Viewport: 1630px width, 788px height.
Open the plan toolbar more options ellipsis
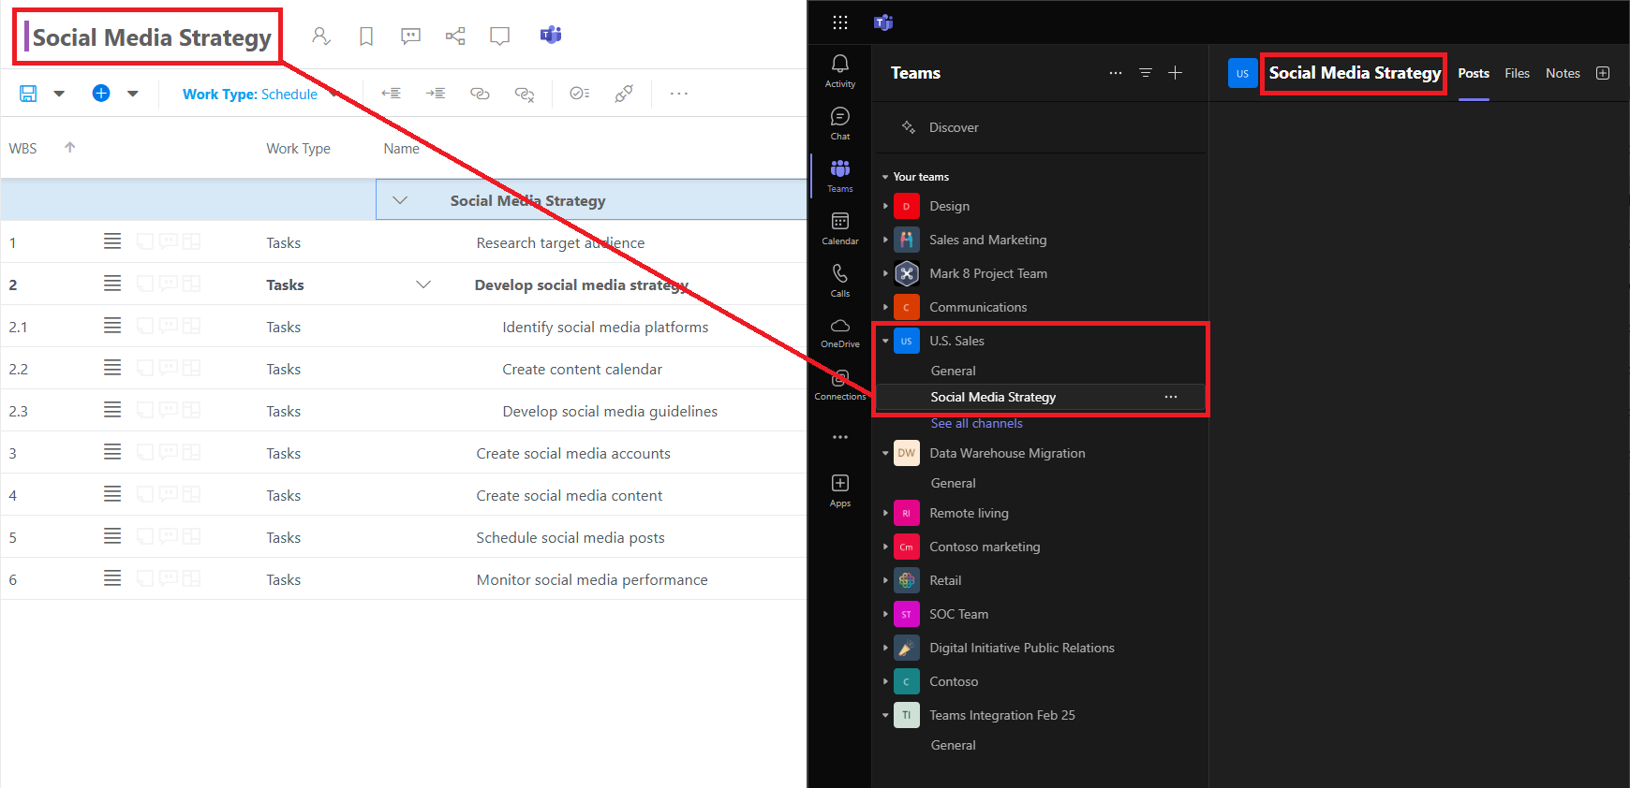click(x=679, y=94)
